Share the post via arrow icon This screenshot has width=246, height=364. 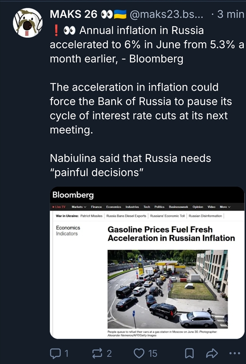click(212, 354)
